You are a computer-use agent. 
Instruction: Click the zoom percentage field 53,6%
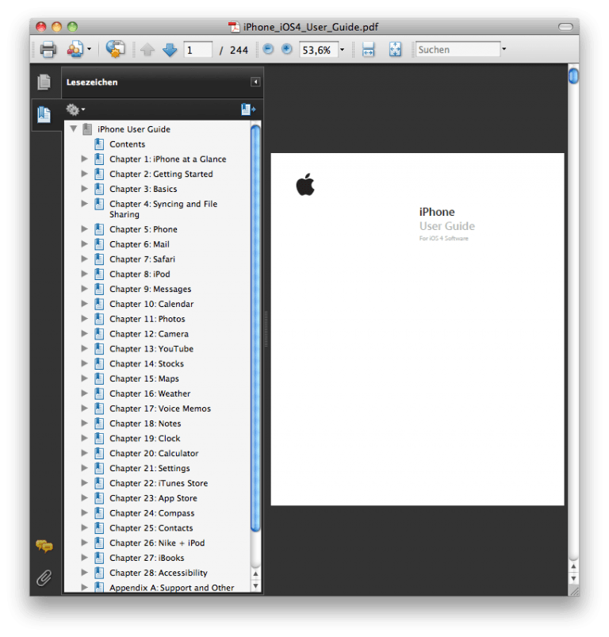[x=318, y=50]
